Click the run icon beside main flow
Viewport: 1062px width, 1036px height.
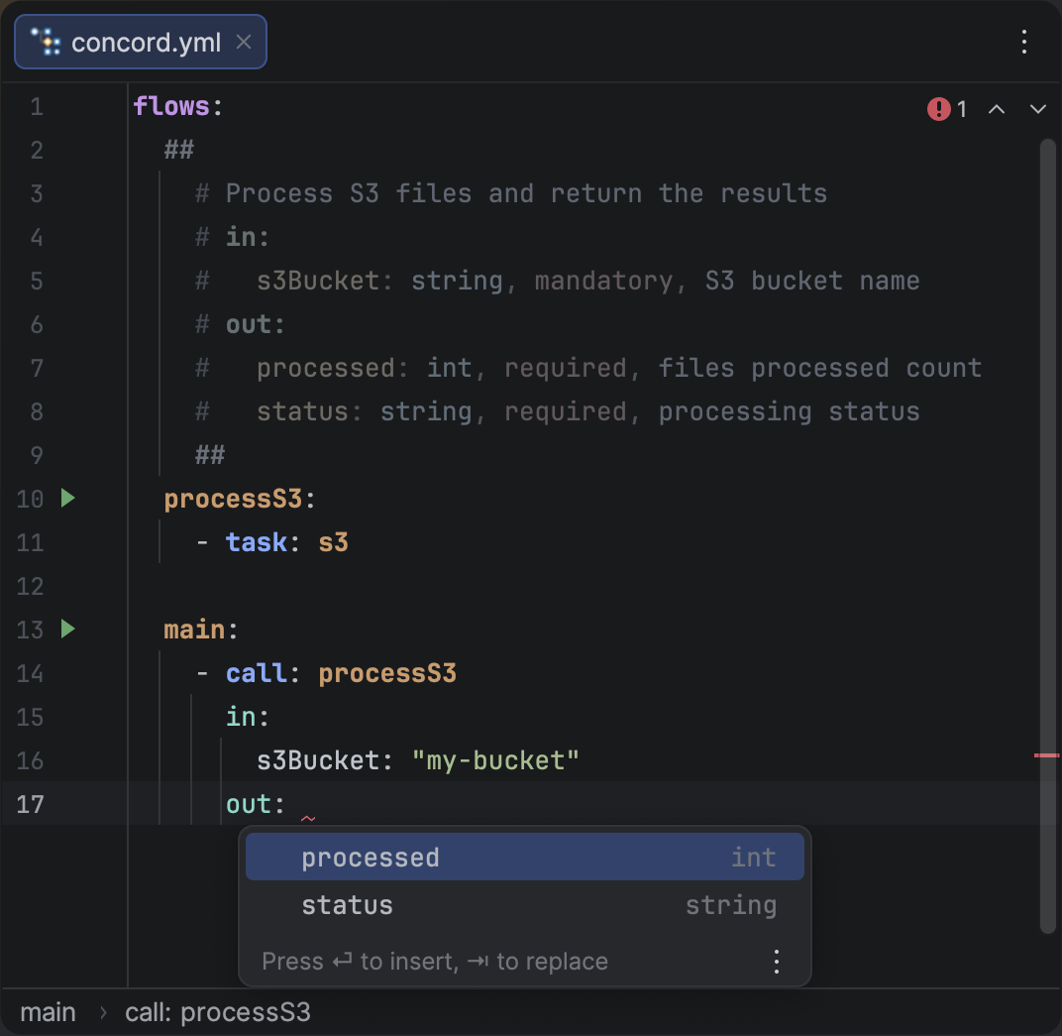(67, 629)
